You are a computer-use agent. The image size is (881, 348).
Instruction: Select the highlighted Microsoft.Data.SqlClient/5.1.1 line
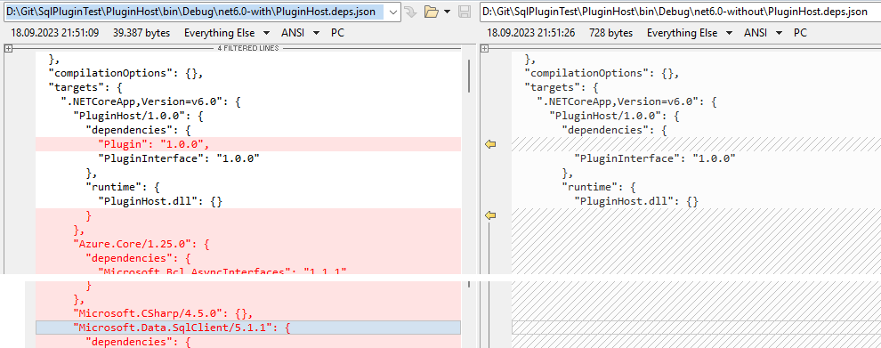(x=247, y=328)
